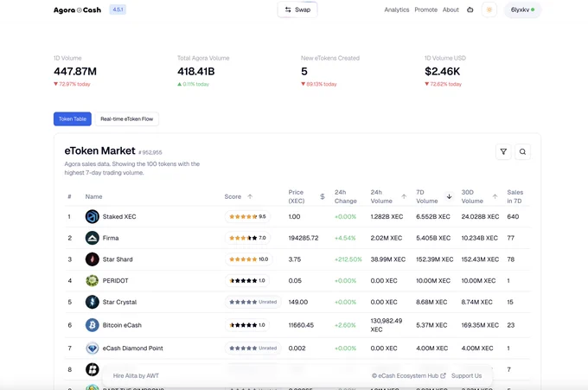This screenshot has height=390, width=588.
Task: Click the Support Us link
Action: 466,376
